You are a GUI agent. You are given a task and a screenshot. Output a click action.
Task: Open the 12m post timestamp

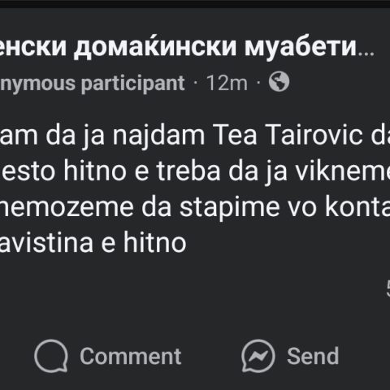click(x=227, y=83)
